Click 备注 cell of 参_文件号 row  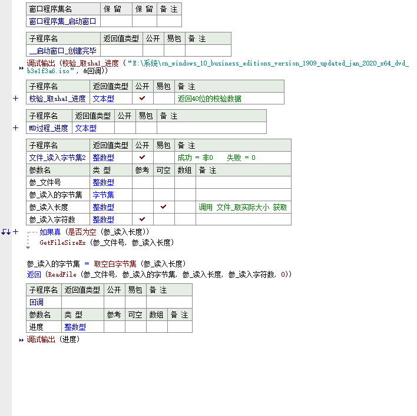click(x=243, y=182)
